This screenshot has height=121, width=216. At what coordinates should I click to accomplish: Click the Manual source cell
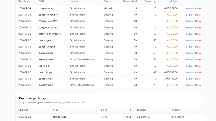(x=107, y=8)
